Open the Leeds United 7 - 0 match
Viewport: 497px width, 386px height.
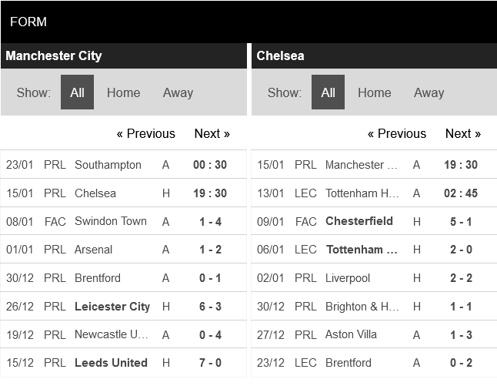209,363
